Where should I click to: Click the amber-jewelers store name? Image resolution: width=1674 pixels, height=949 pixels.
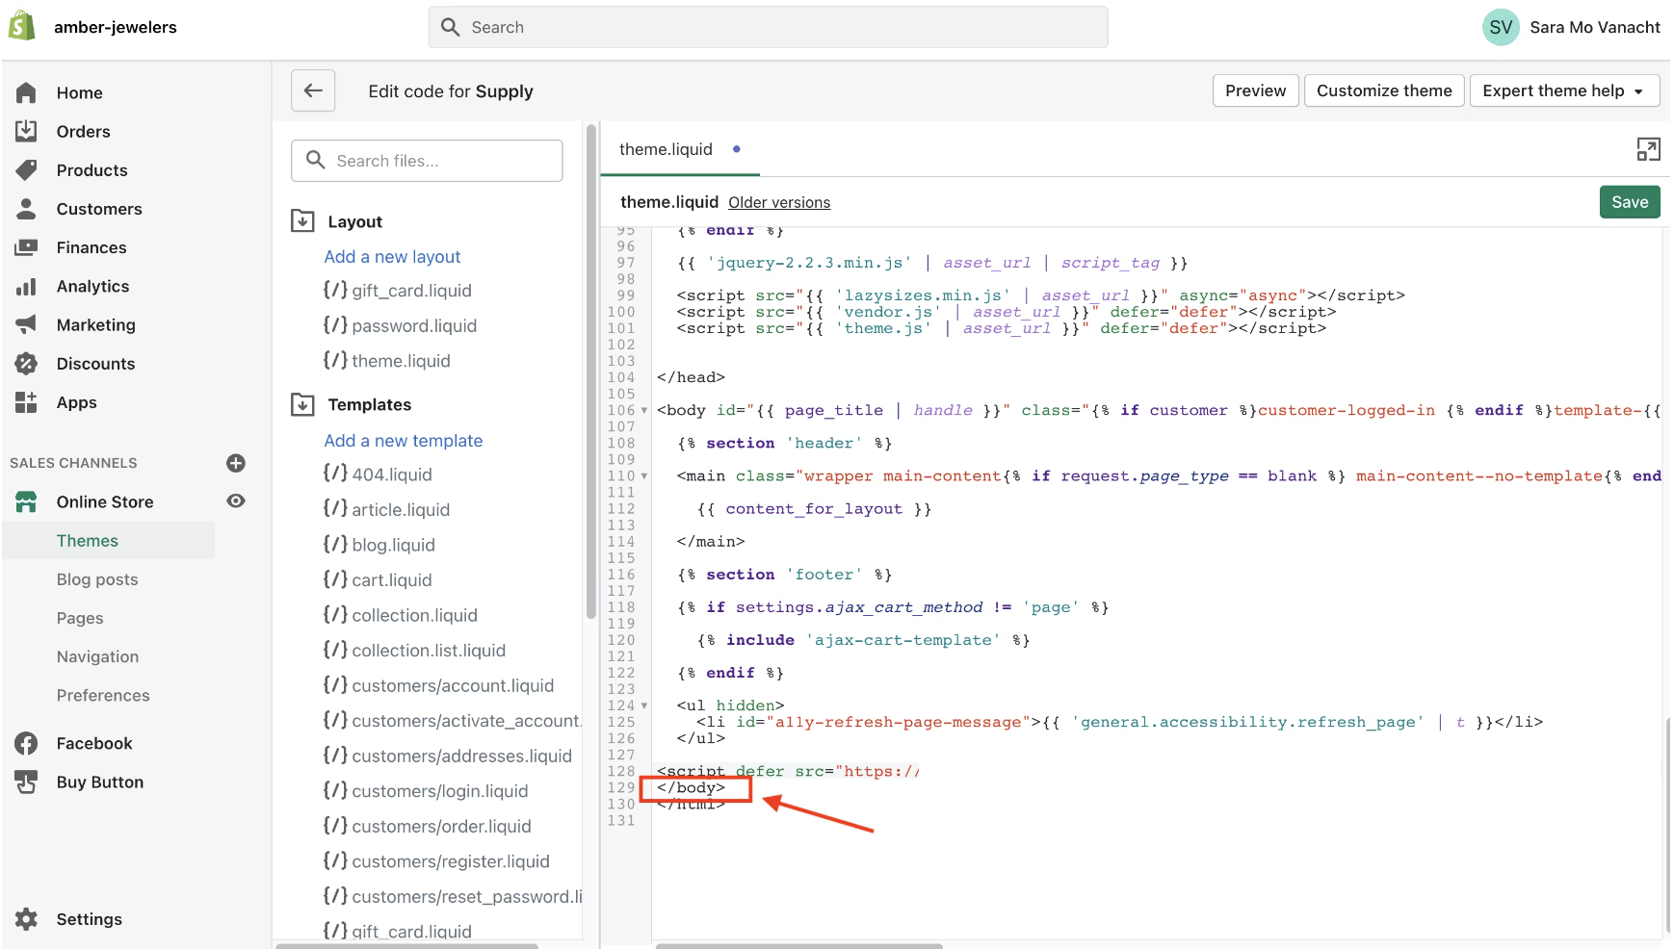point(116,27)
